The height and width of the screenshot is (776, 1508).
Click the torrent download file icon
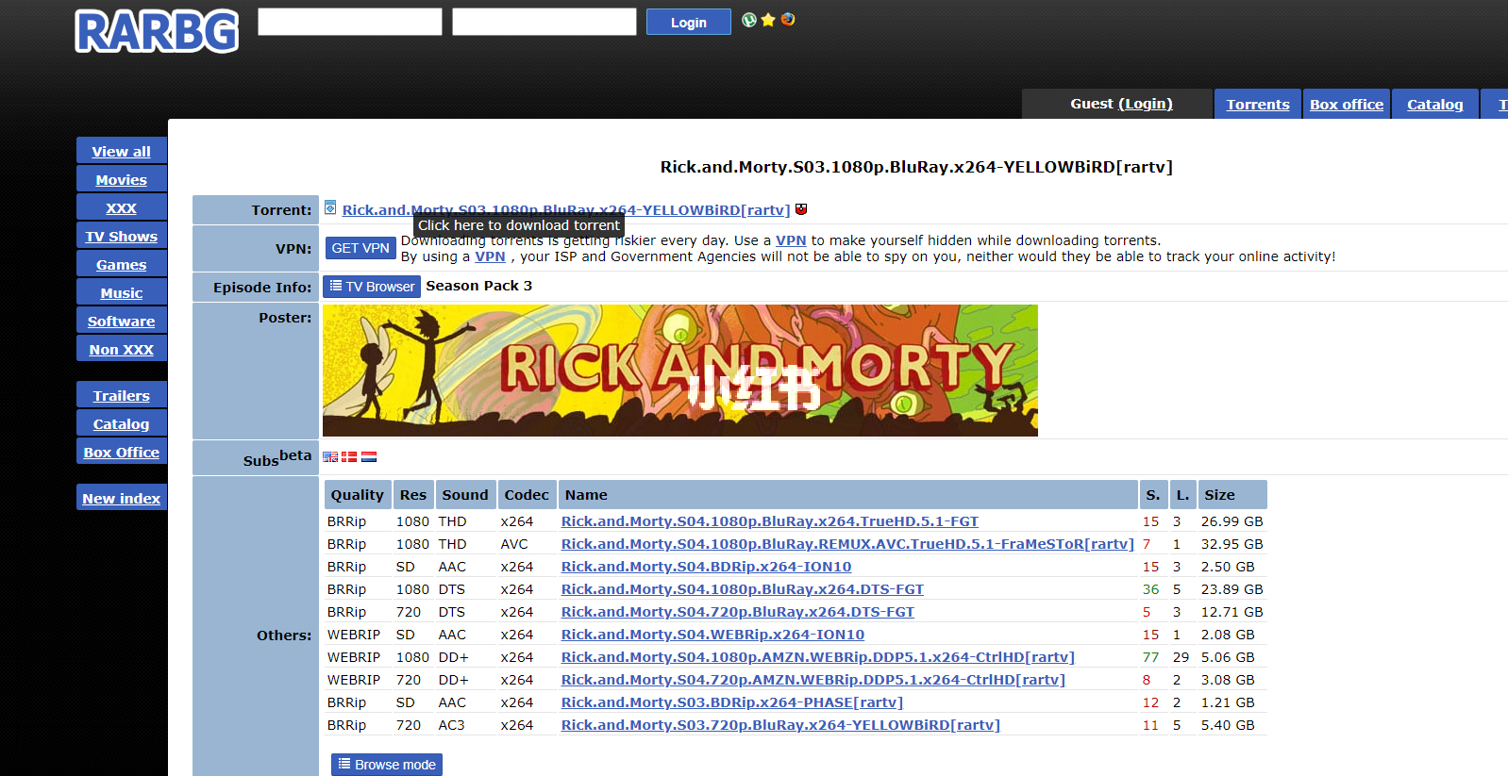coord(330,207)
